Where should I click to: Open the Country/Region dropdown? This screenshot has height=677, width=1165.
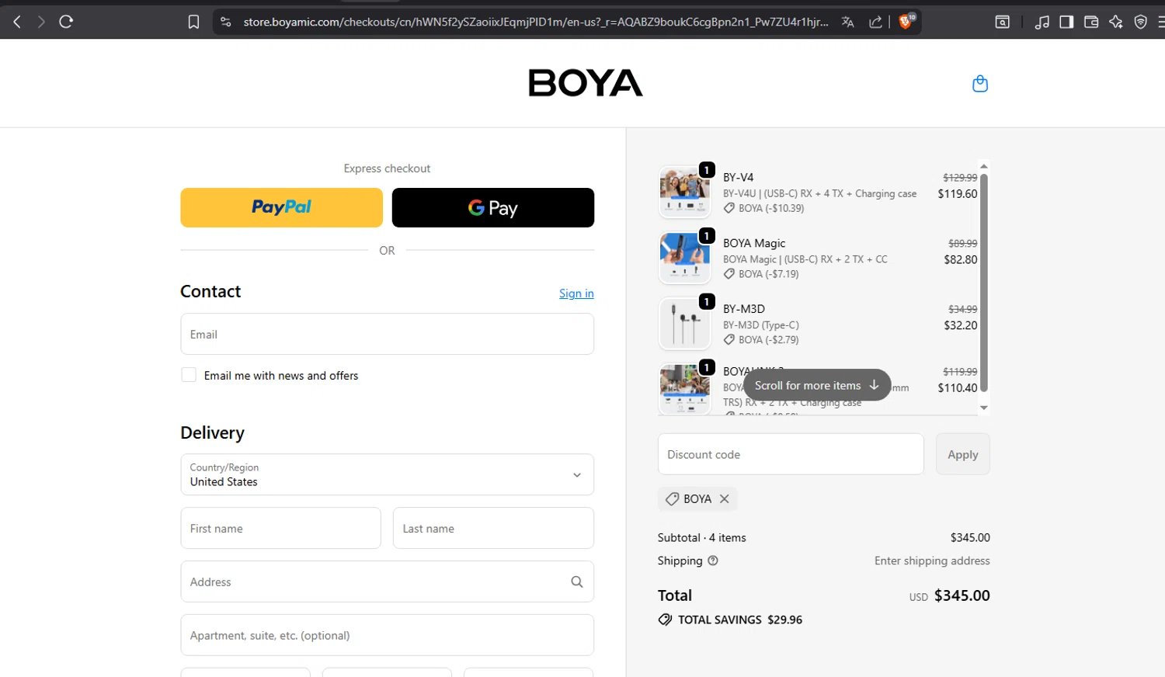coord(388,474)
